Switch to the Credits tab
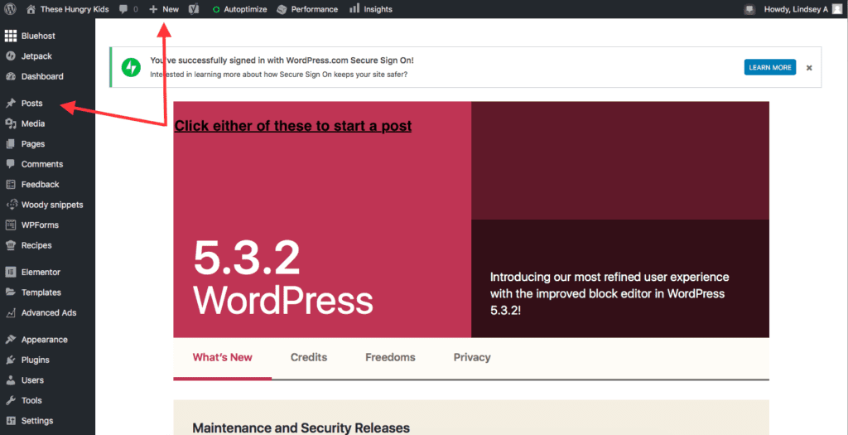Image resolution: width=848 pixels, height=435 pixels. click(x=309, y=357)
